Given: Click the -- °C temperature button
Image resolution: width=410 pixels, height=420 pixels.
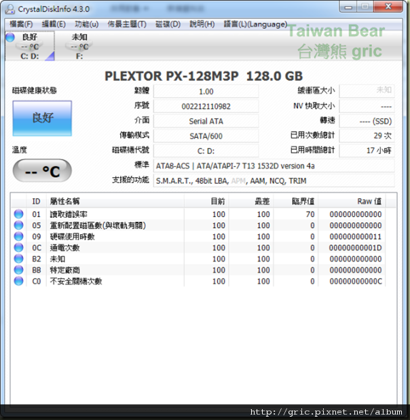Looking at the screenshot, I should 42,170.
